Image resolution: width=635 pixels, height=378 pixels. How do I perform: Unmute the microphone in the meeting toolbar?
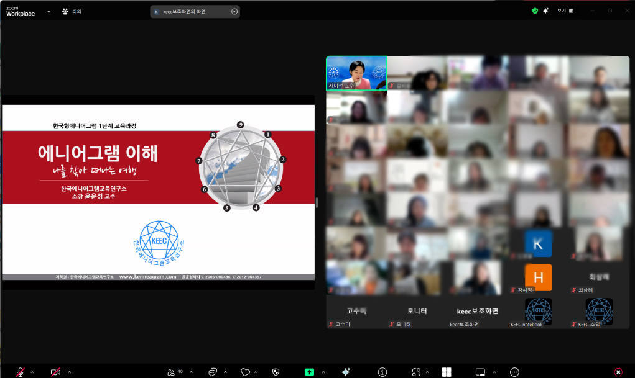[20, 372]
